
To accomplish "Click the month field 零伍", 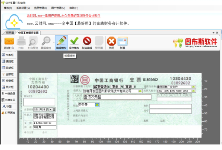I will point(115,87).
